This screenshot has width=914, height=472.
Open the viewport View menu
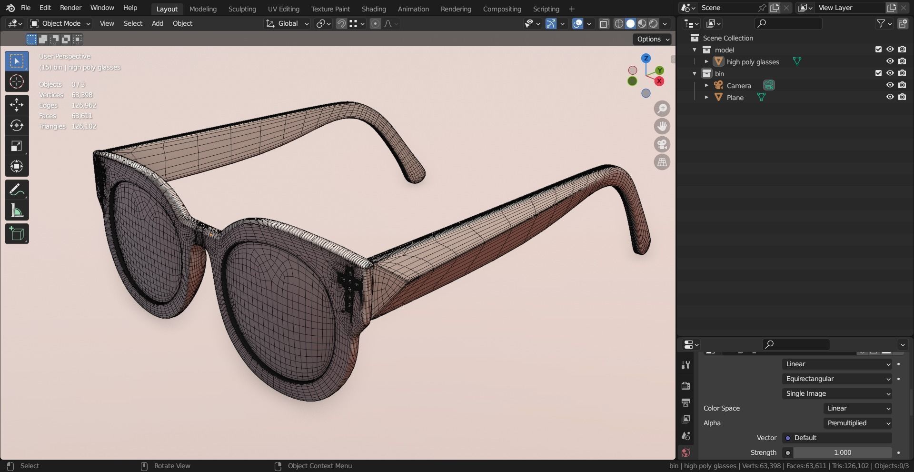click(107, 23)
